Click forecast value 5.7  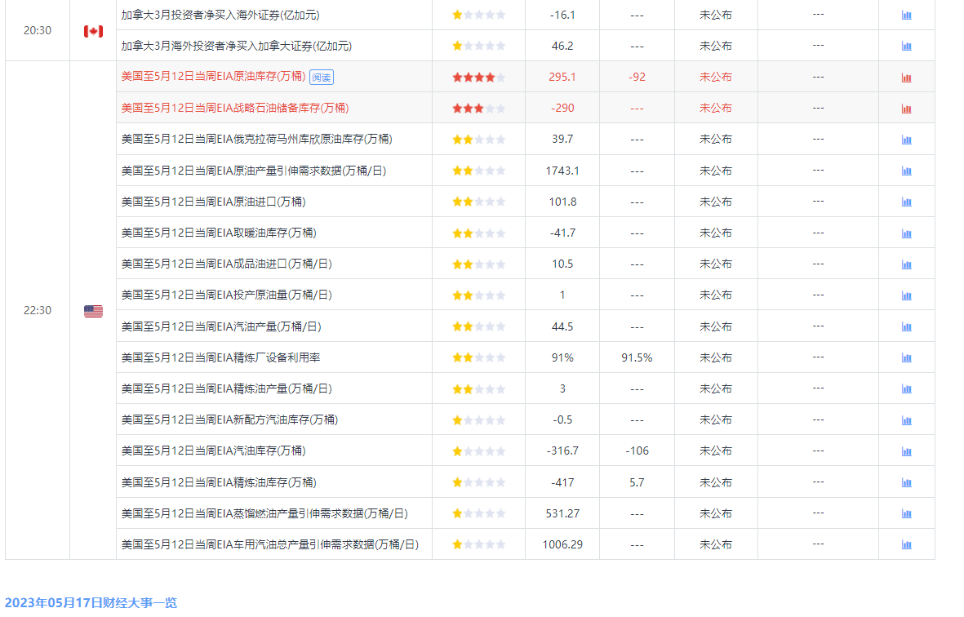pos(637,482)
